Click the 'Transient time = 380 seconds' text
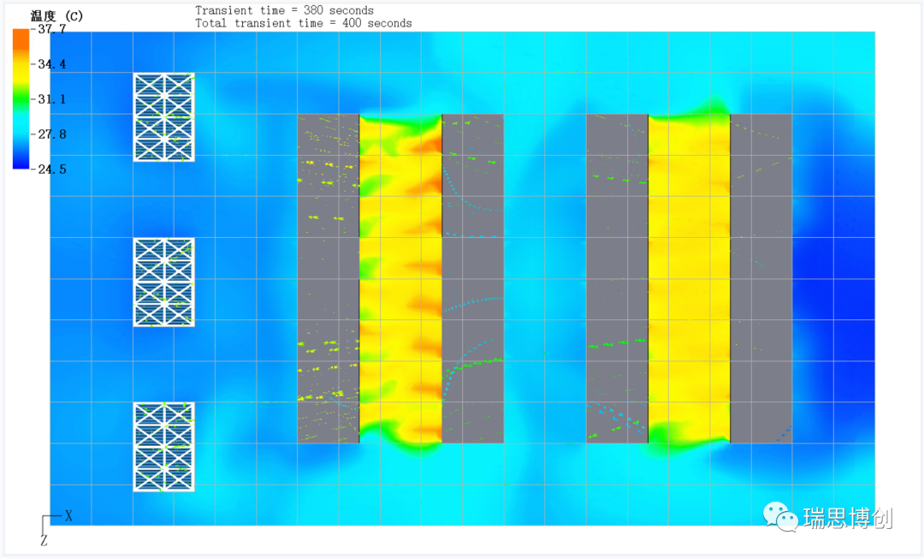The height and width of the screenshot is (559, 924). 284,10
